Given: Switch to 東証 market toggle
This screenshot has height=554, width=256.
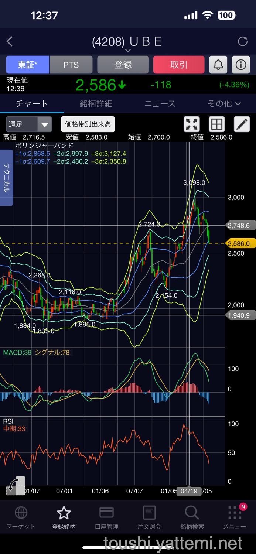Looking at the screenshot, I should point(27,65).
